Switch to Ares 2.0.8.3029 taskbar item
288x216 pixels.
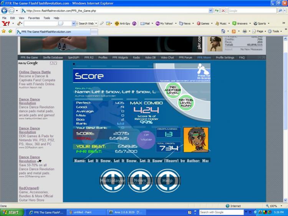pyautogui.click(x=126, y=212)
